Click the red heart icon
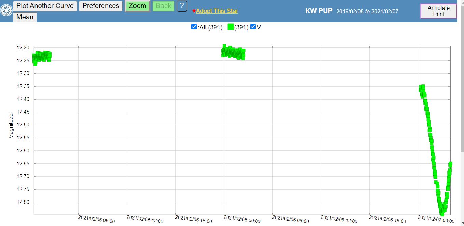The height and width of the screenshot is (226, 464). click(x=194, y=11)
